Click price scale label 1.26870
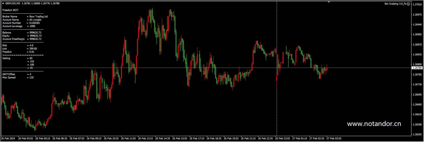The height and width of the screenshot is (142, 424). coord(417,45)
